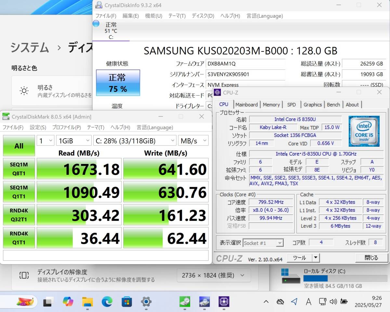Open Microsoft Edge from the taskbar
This screenshot has height=312, width=390.
pyautogui.click(x=107, y=302)
